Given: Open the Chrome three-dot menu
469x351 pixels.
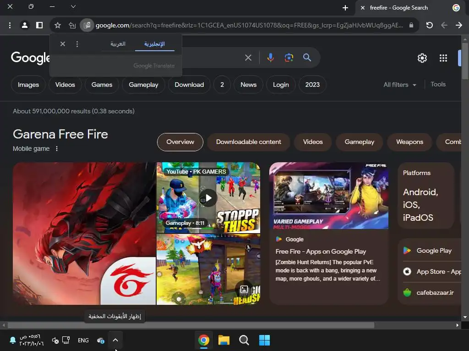Looking at the screenshot, I should pyautogui.click(x=10, y=26).
